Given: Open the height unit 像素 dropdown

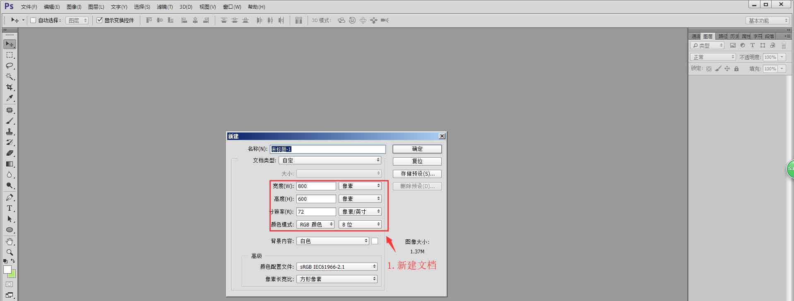Looking at the screenshot, I should click(x=360, y=199).
